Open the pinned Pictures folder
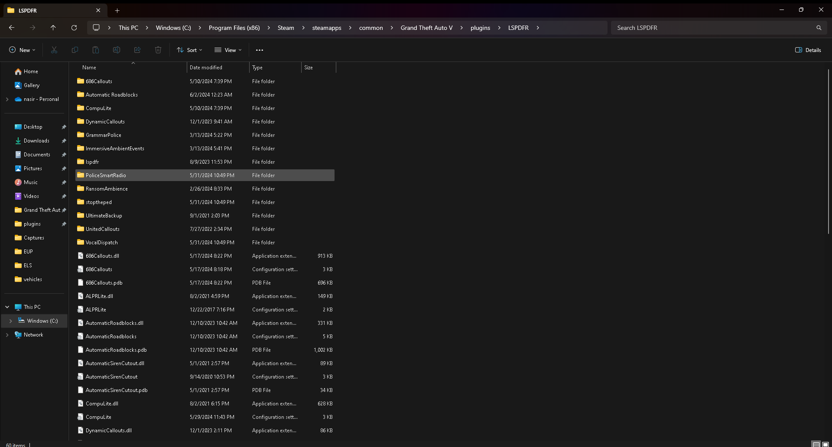The height and width of the screenshot is (447, 832). pyautogui.click(x=33, y=168)
